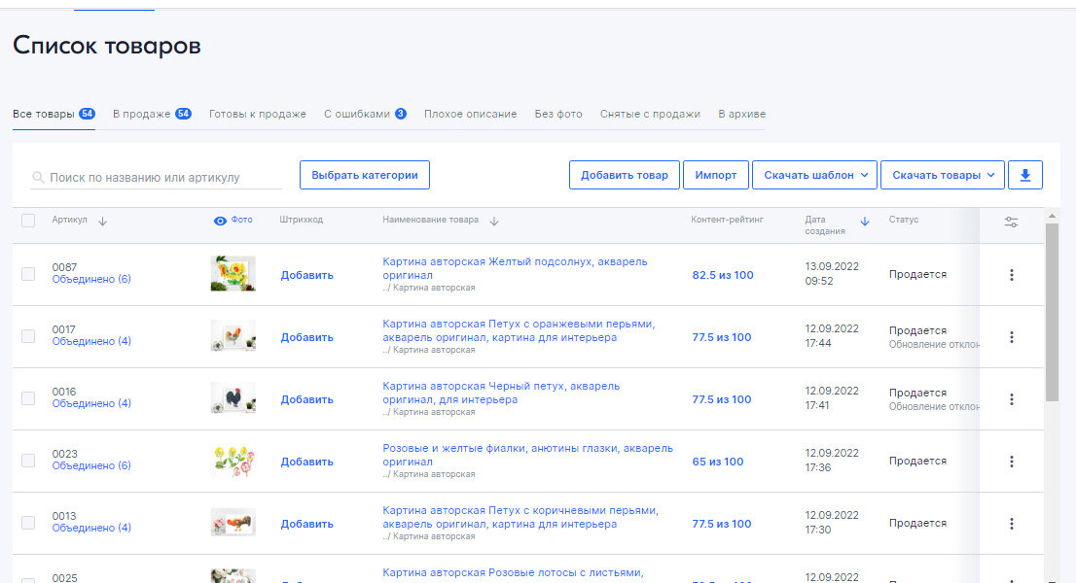This screenshot has width=1076, height=583.
Task: Click Добавить товар button
Action: click(625, 175)
